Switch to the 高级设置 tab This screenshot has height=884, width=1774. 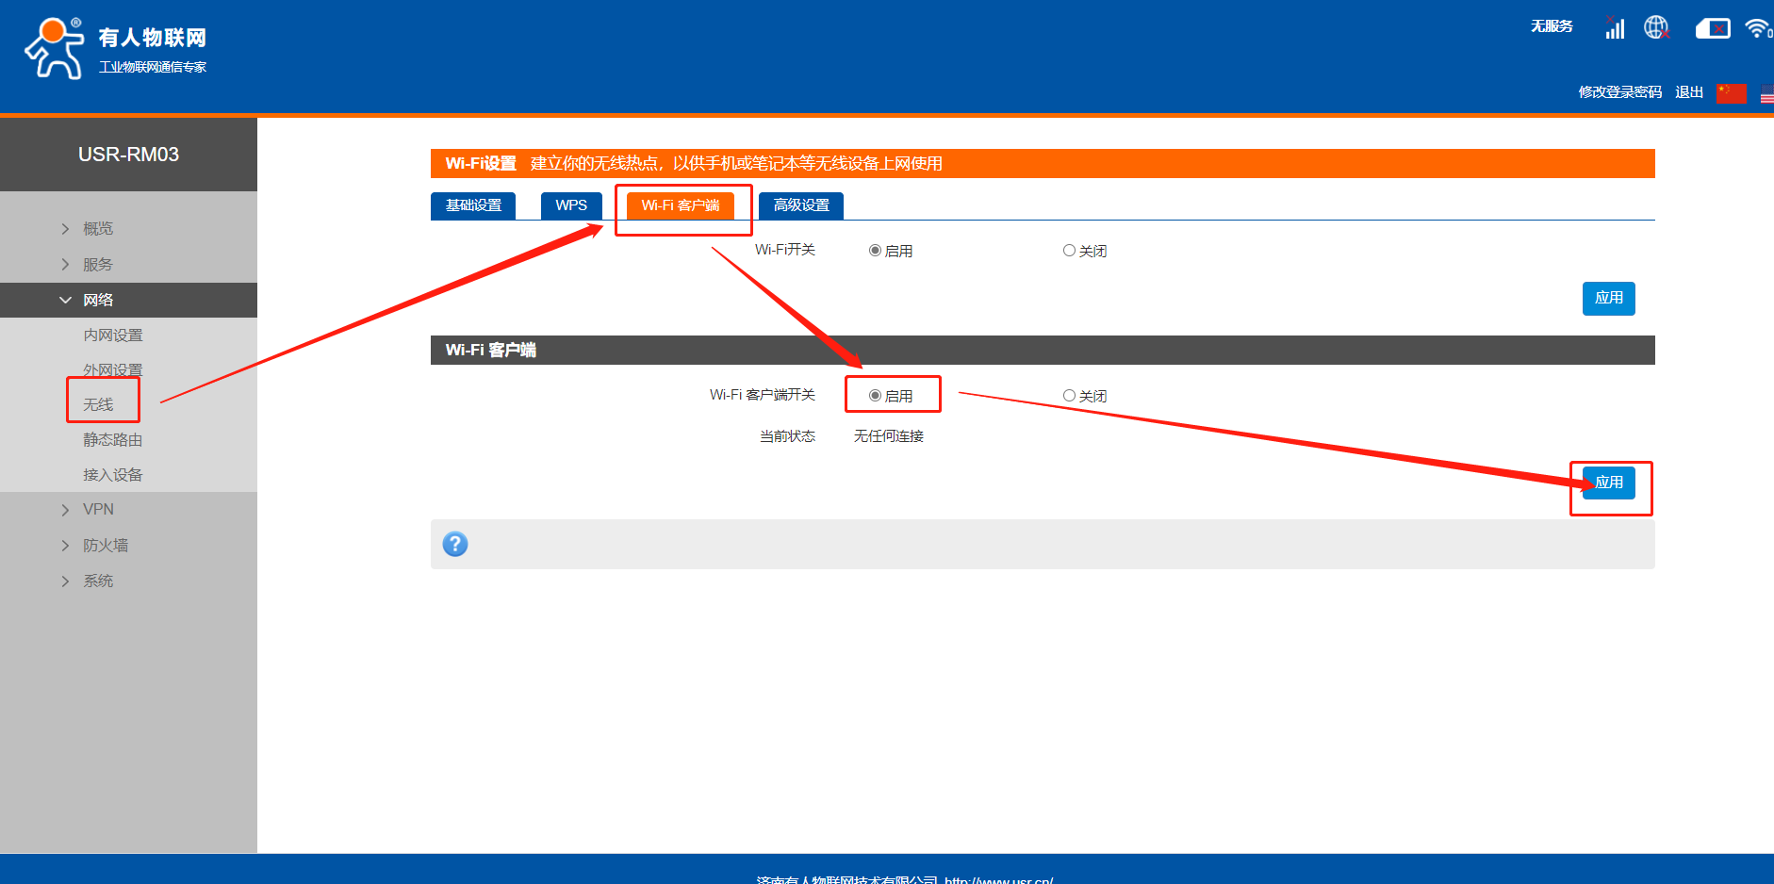click(801, 205)
